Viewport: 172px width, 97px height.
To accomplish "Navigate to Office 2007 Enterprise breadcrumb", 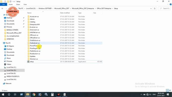I will click(x=104, y=8).
